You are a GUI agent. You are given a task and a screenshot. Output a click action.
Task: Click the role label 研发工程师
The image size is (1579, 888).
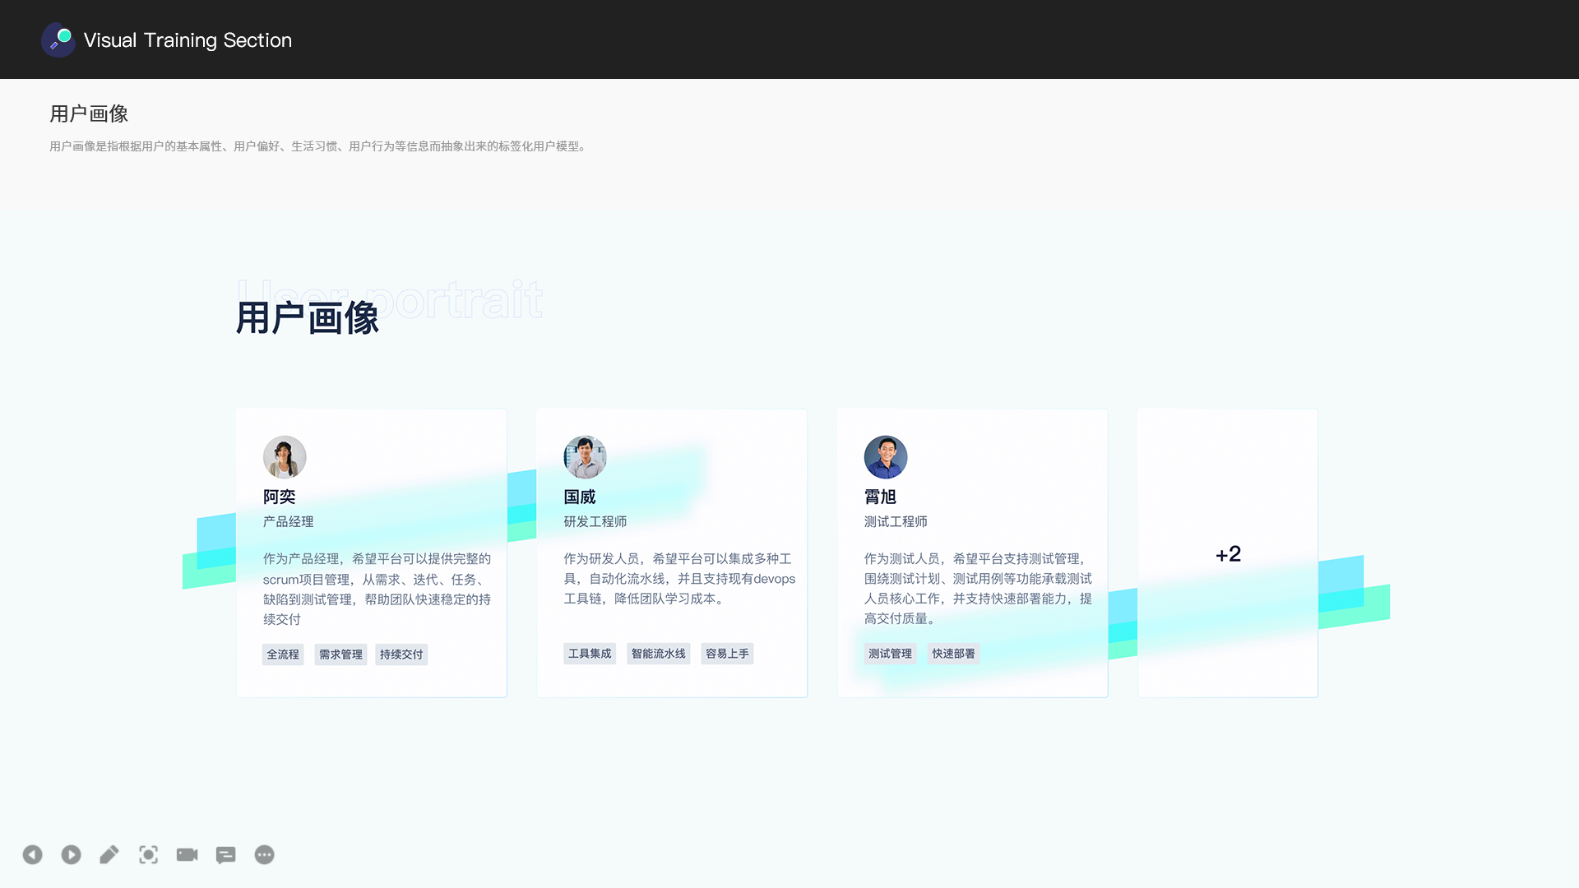[595, 521]
